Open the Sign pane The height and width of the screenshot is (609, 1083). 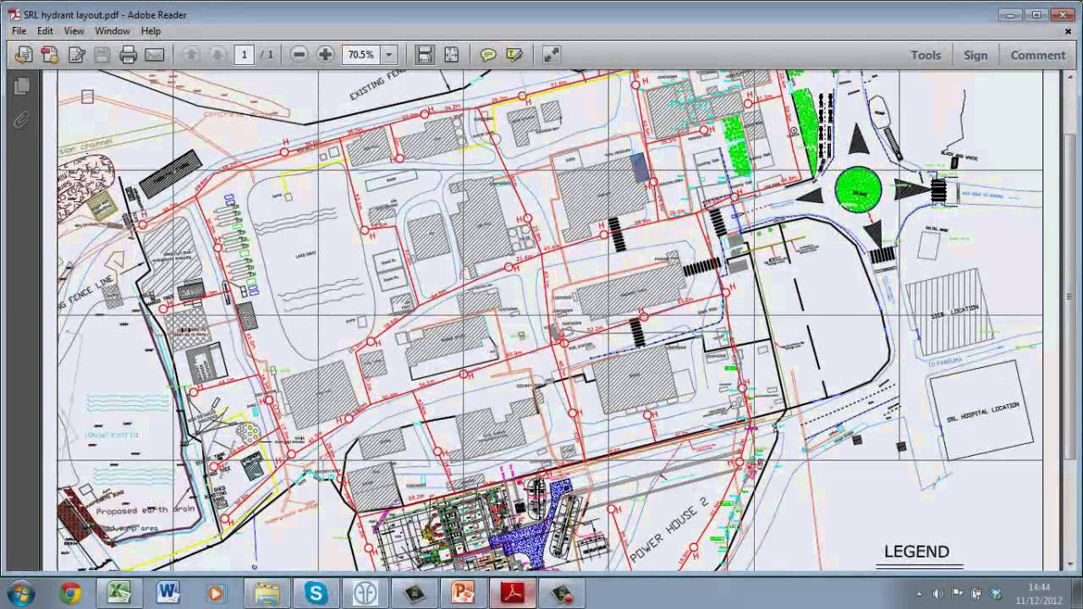tap(976, 55)
